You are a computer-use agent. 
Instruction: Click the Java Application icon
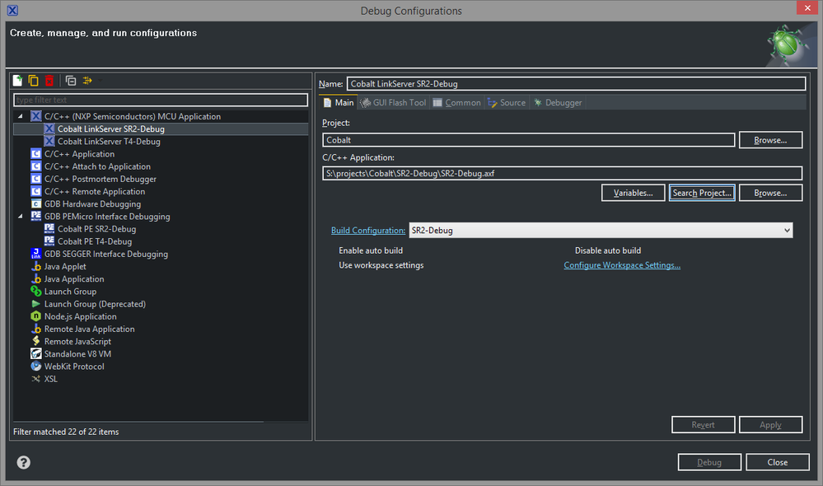[35, 279]
